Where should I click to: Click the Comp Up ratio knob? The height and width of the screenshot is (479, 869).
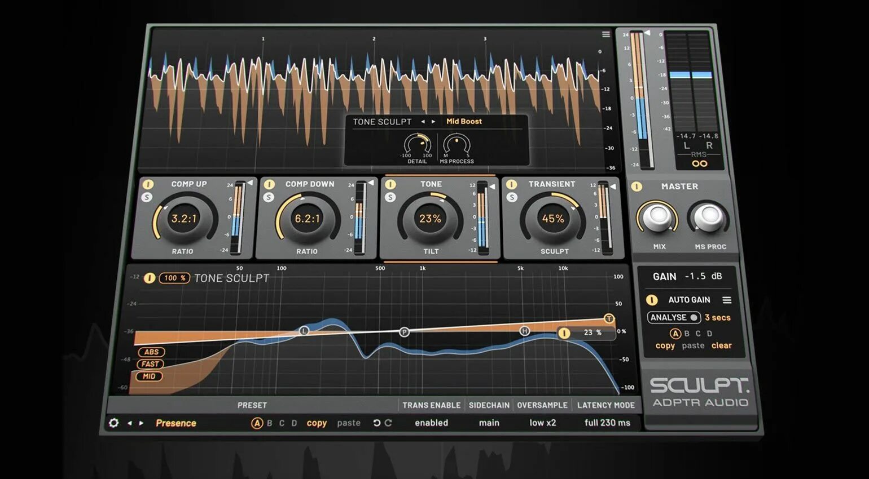[x=184, y=219]
